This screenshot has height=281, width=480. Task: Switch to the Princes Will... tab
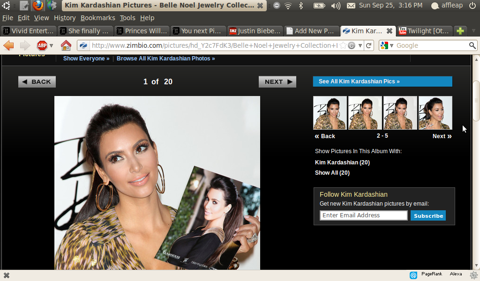(142, 31)
